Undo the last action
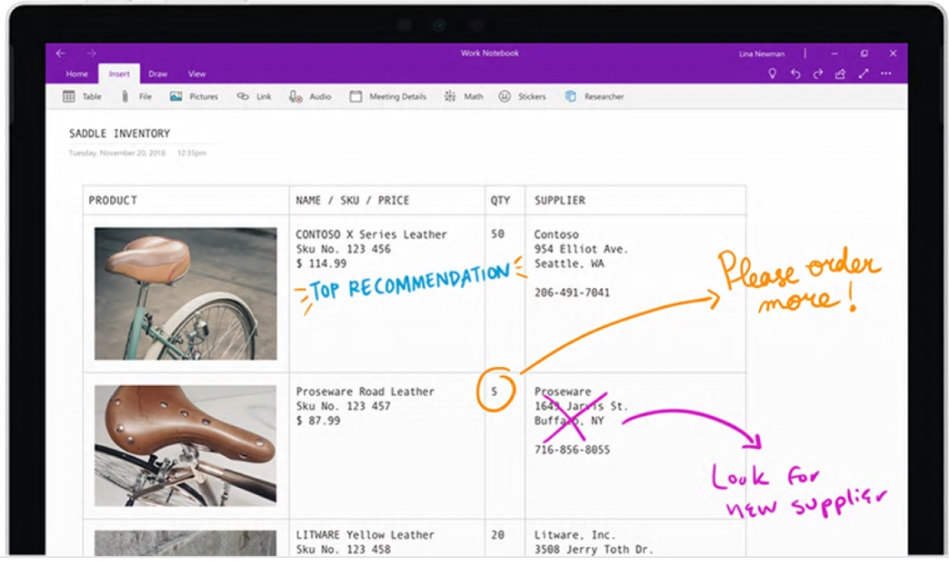 (x=795, y=74)
